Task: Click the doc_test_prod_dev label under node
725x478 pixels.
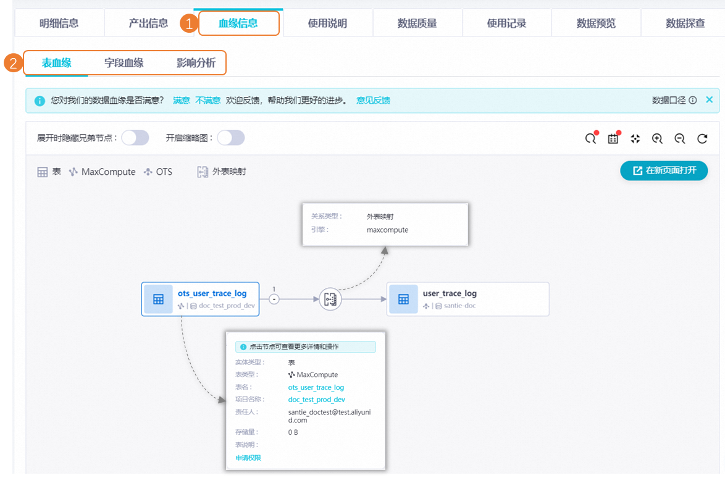Action: click(x=227, y=306)
